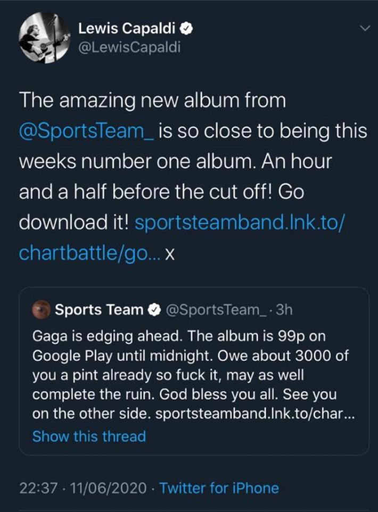
Task: Open the quoted tweet starting "Gaga is edging ahead"
Action: point(192,373)
